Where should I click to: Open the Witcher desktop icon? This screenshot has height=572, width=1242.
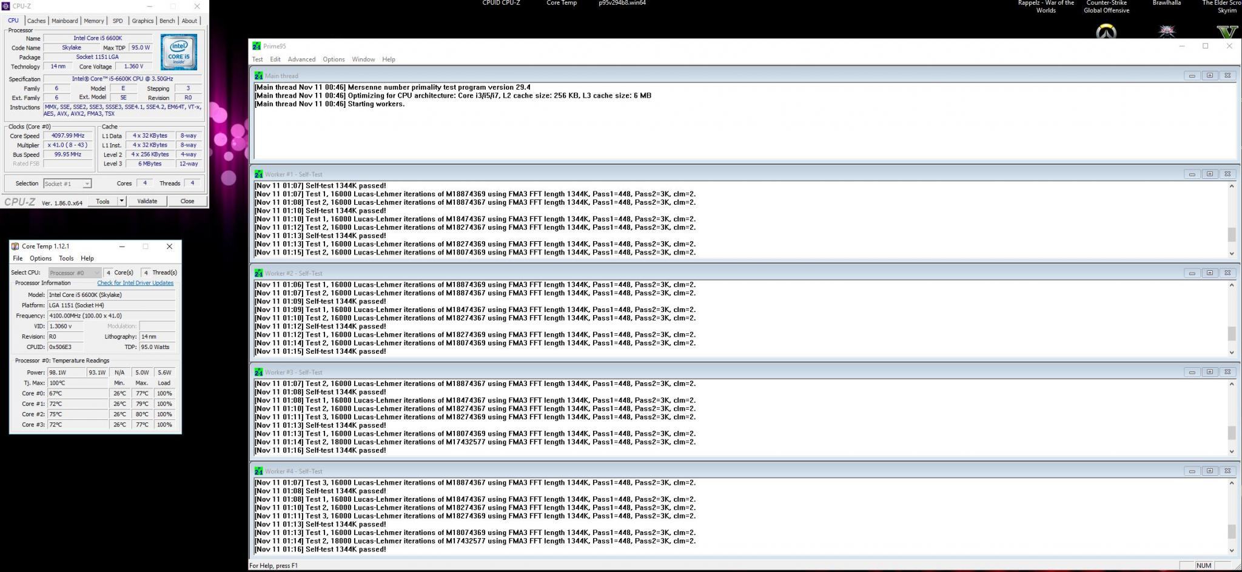click(x=1167, y=32)
